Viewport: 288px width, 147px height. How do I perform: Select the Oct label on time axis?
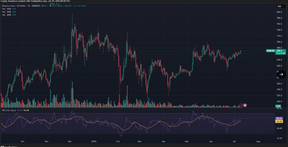pos(22,141)
